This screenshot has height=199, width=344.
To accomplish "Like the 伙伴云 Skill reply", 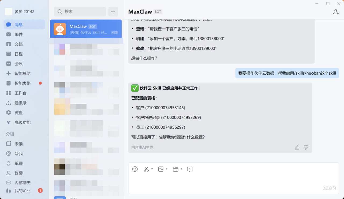I will pyautogui.click(x=297, y=147).
